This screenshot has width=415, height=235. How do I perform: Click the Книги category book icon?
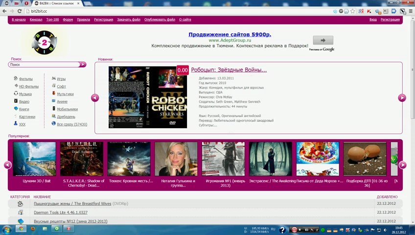coord(16,109)
